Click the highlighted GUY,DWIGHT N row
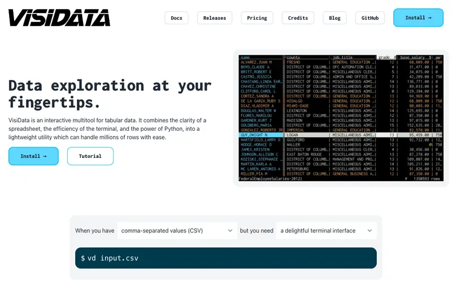Image resolution: width=452 pixels, height=282 pixels. point(341,135)
